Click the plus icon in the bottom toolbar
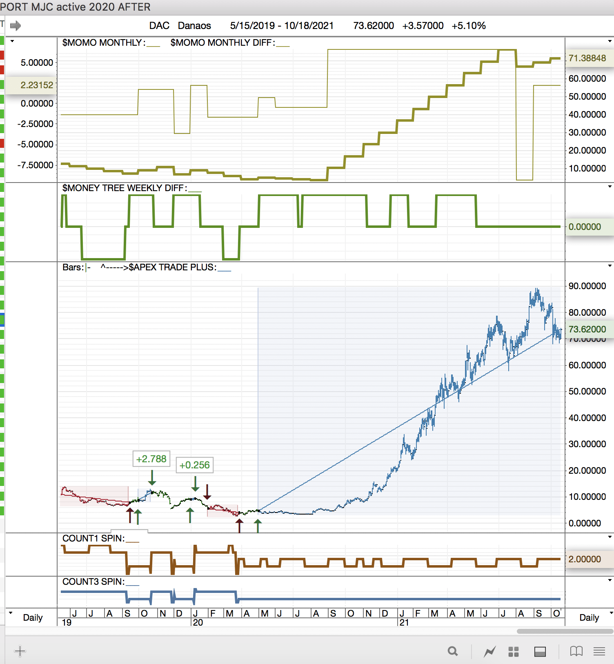 click(x=20, y=651)
